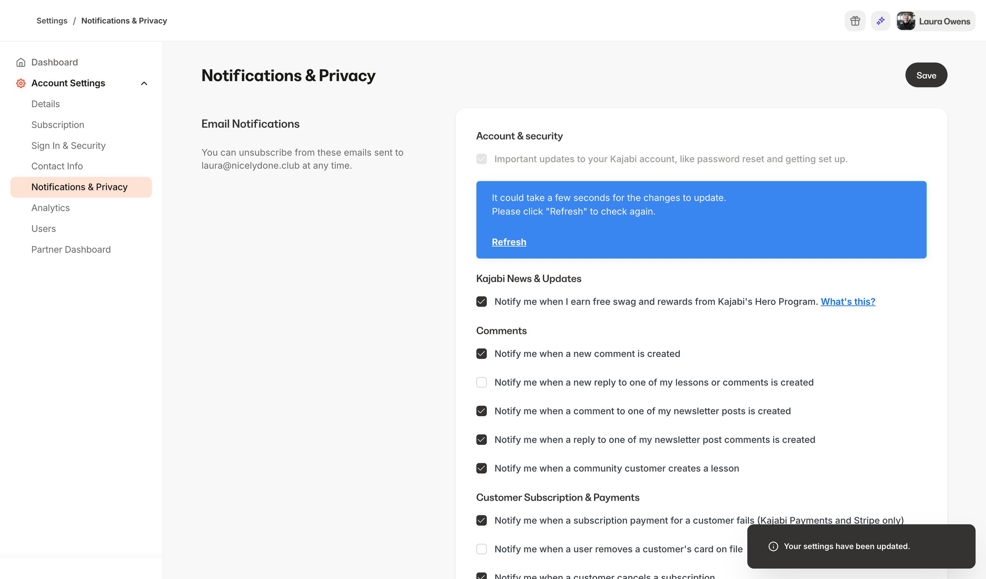Screen dimensions: 986x579
Task: Click Notifications & Privacy breadcrumb
Action: [x=124, y=21]
